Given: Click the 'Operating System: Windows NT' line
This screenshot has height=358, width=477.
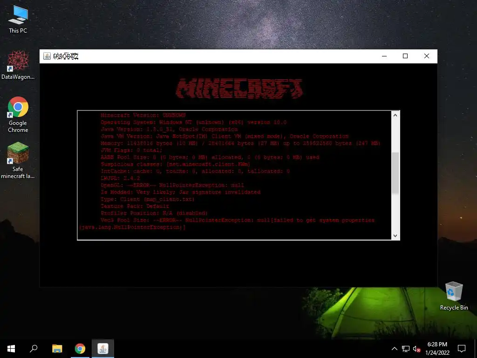Looking at the screenshot, I should [193, 123].
